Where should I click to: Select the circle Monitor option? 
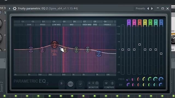coord(97,83)
